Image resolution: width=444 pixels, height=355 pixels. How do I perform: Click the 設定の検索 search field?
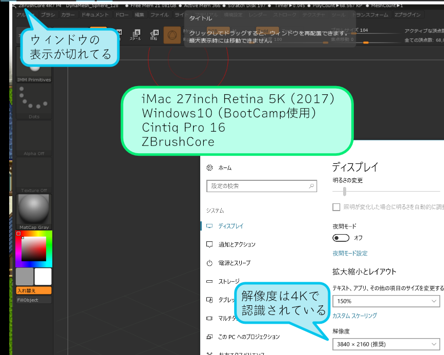click(262, 186)
